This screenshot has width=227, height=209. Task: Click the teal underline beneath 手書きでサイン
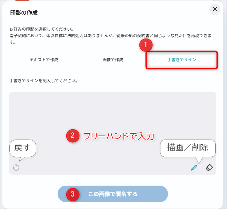(x=182, y=66)
